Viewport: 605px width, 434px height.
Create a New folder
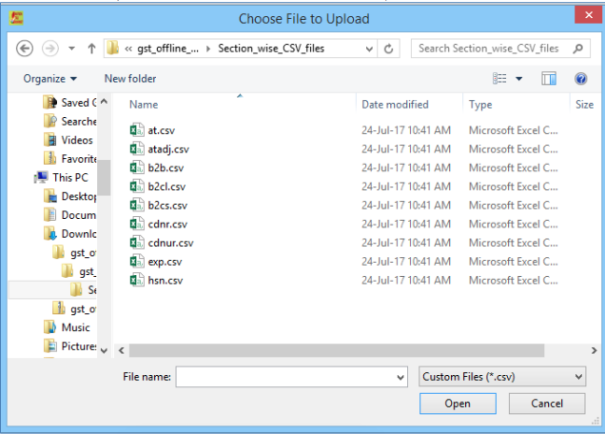[130, 79]
